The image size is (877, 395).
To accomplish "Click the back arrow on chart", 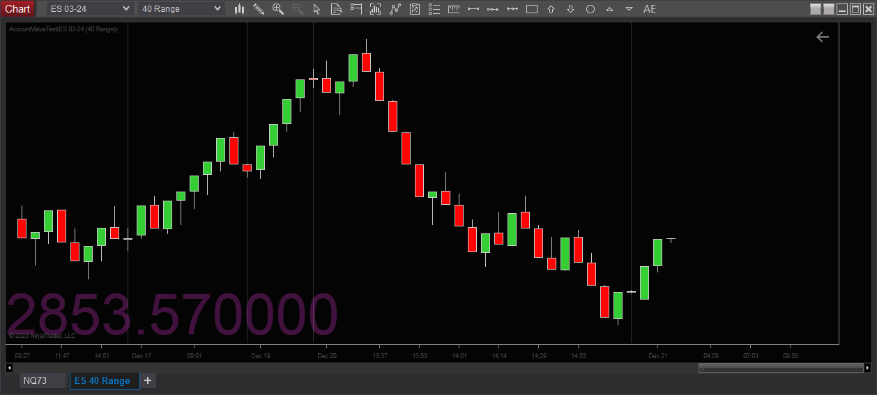I will pyautogui.click(x=823, y=37).
